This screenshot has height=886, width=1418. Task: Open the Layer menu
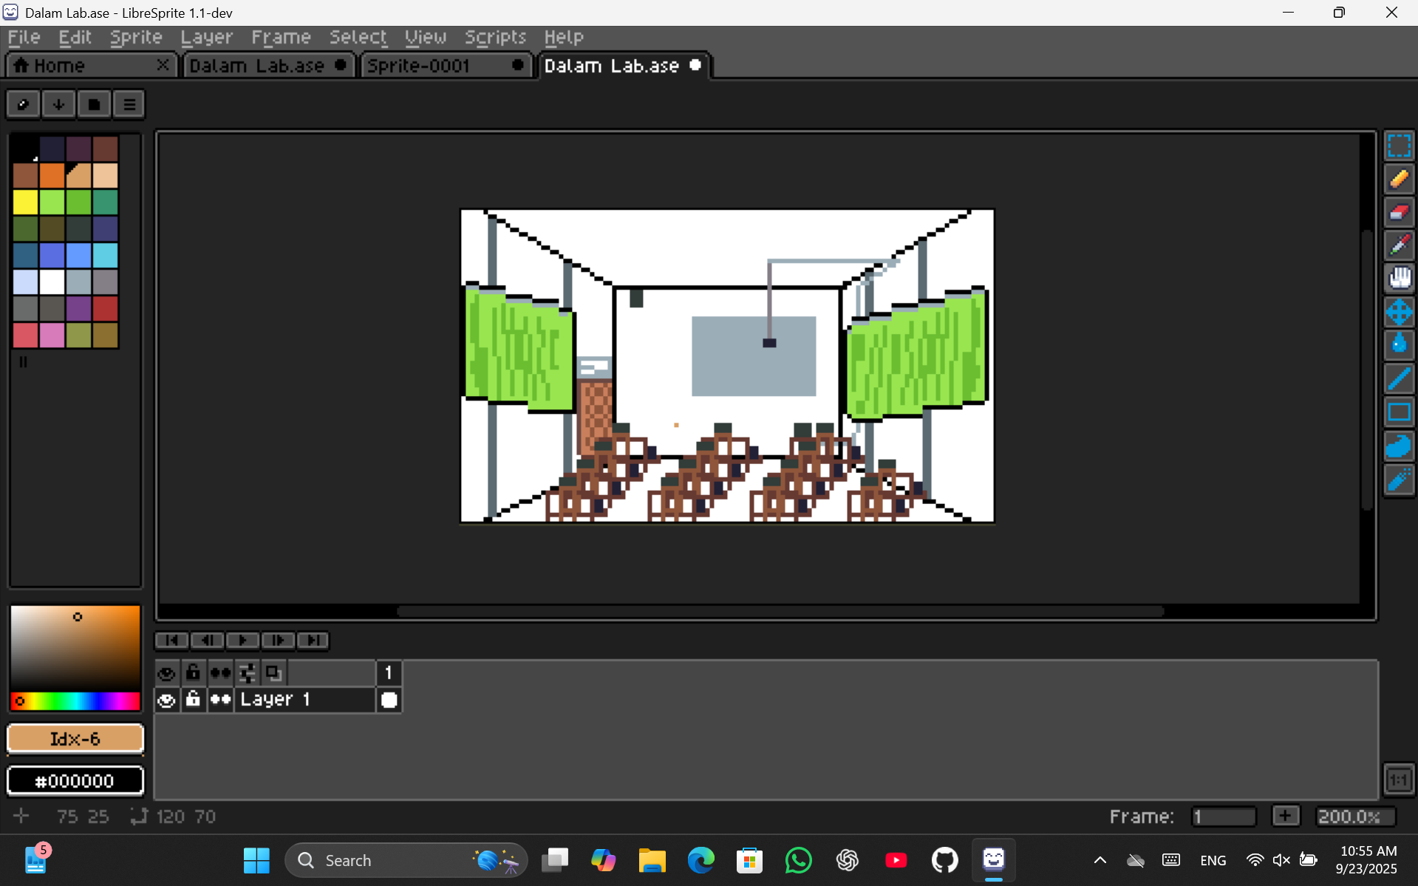click(x=206, y=37)
